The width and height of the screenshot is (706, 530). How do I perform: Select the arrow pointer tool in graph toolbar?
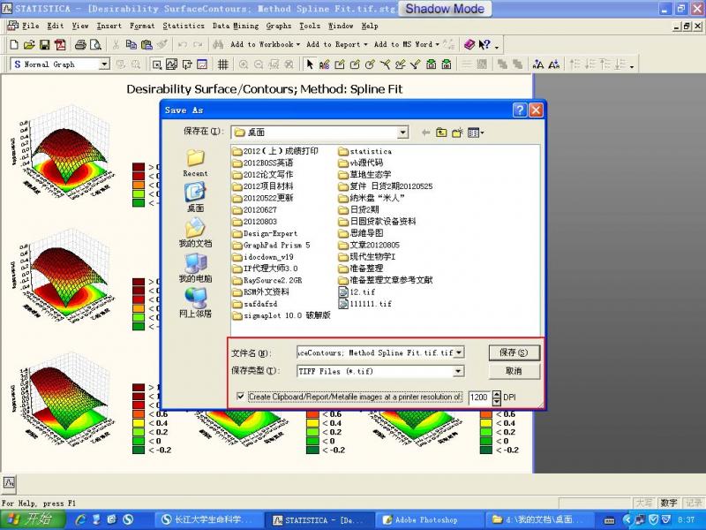click(310, 64)
